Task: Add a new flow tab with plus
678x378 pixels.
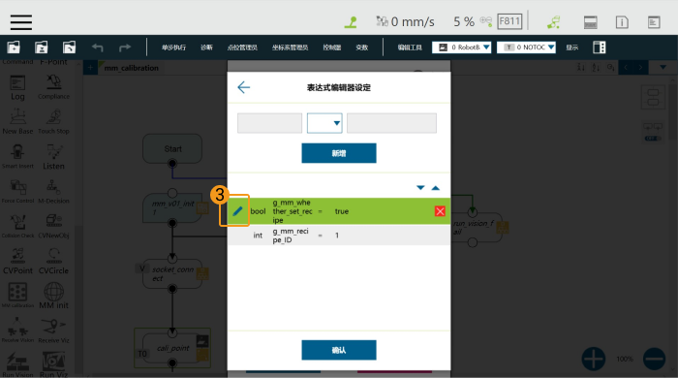Action: tap(90, 68)
